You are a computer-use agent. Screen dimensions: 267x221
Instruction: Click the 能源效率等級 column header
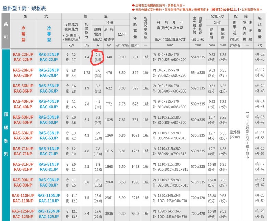145,28
